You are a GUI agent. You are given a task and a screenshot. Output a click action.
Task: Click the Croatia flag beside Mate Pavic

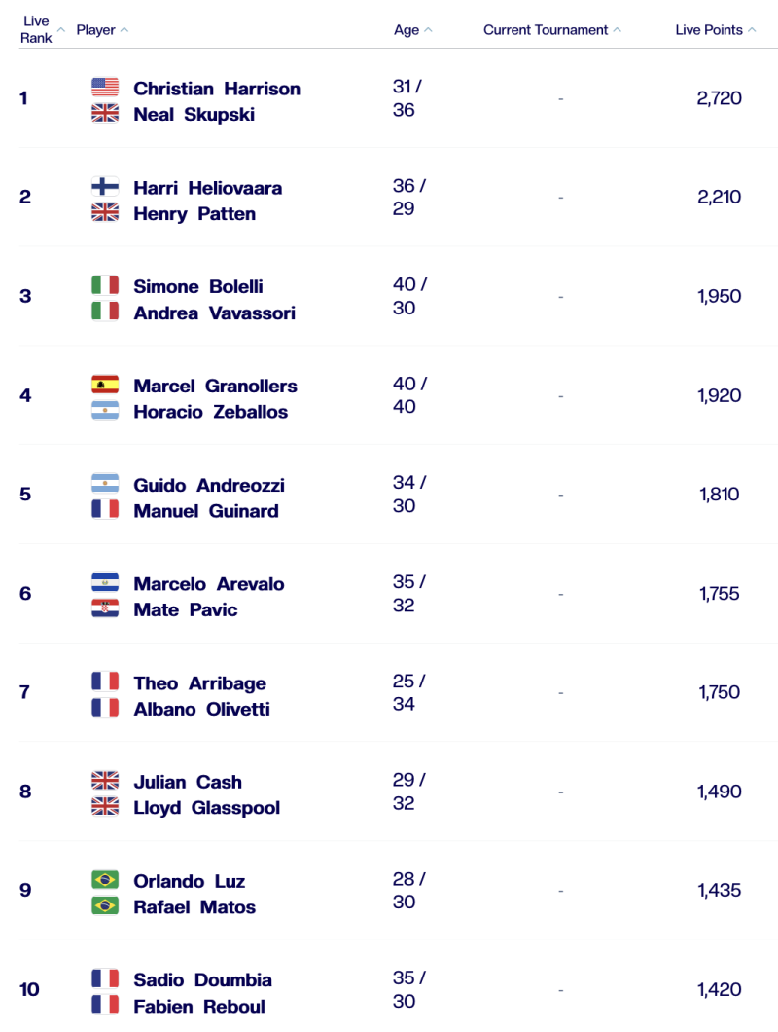tap(105, 609)
